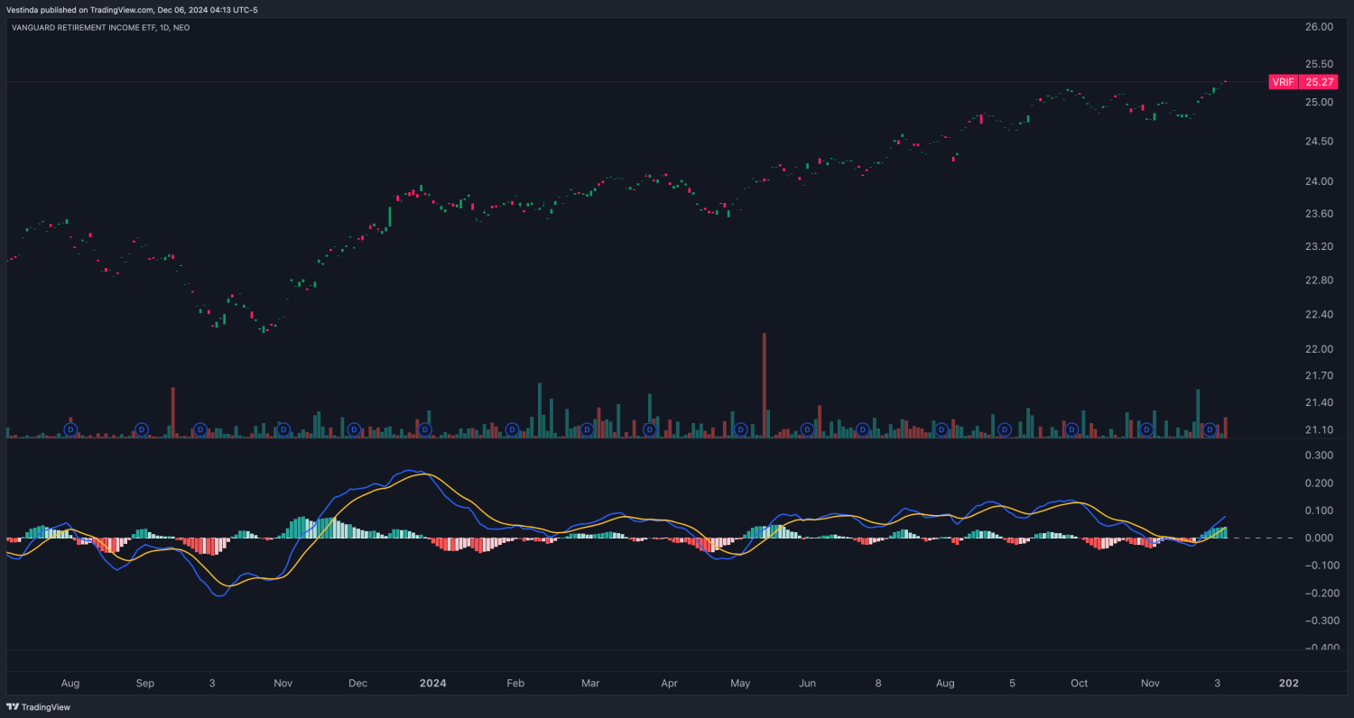The width and height of the screenshot is (1354, 718).
Task: Click the Mar label on time axis
Action: click(589, 684)
